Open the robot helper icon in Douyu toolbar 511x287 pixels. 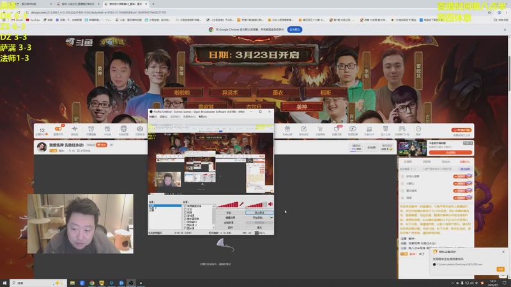coord(123,129)
